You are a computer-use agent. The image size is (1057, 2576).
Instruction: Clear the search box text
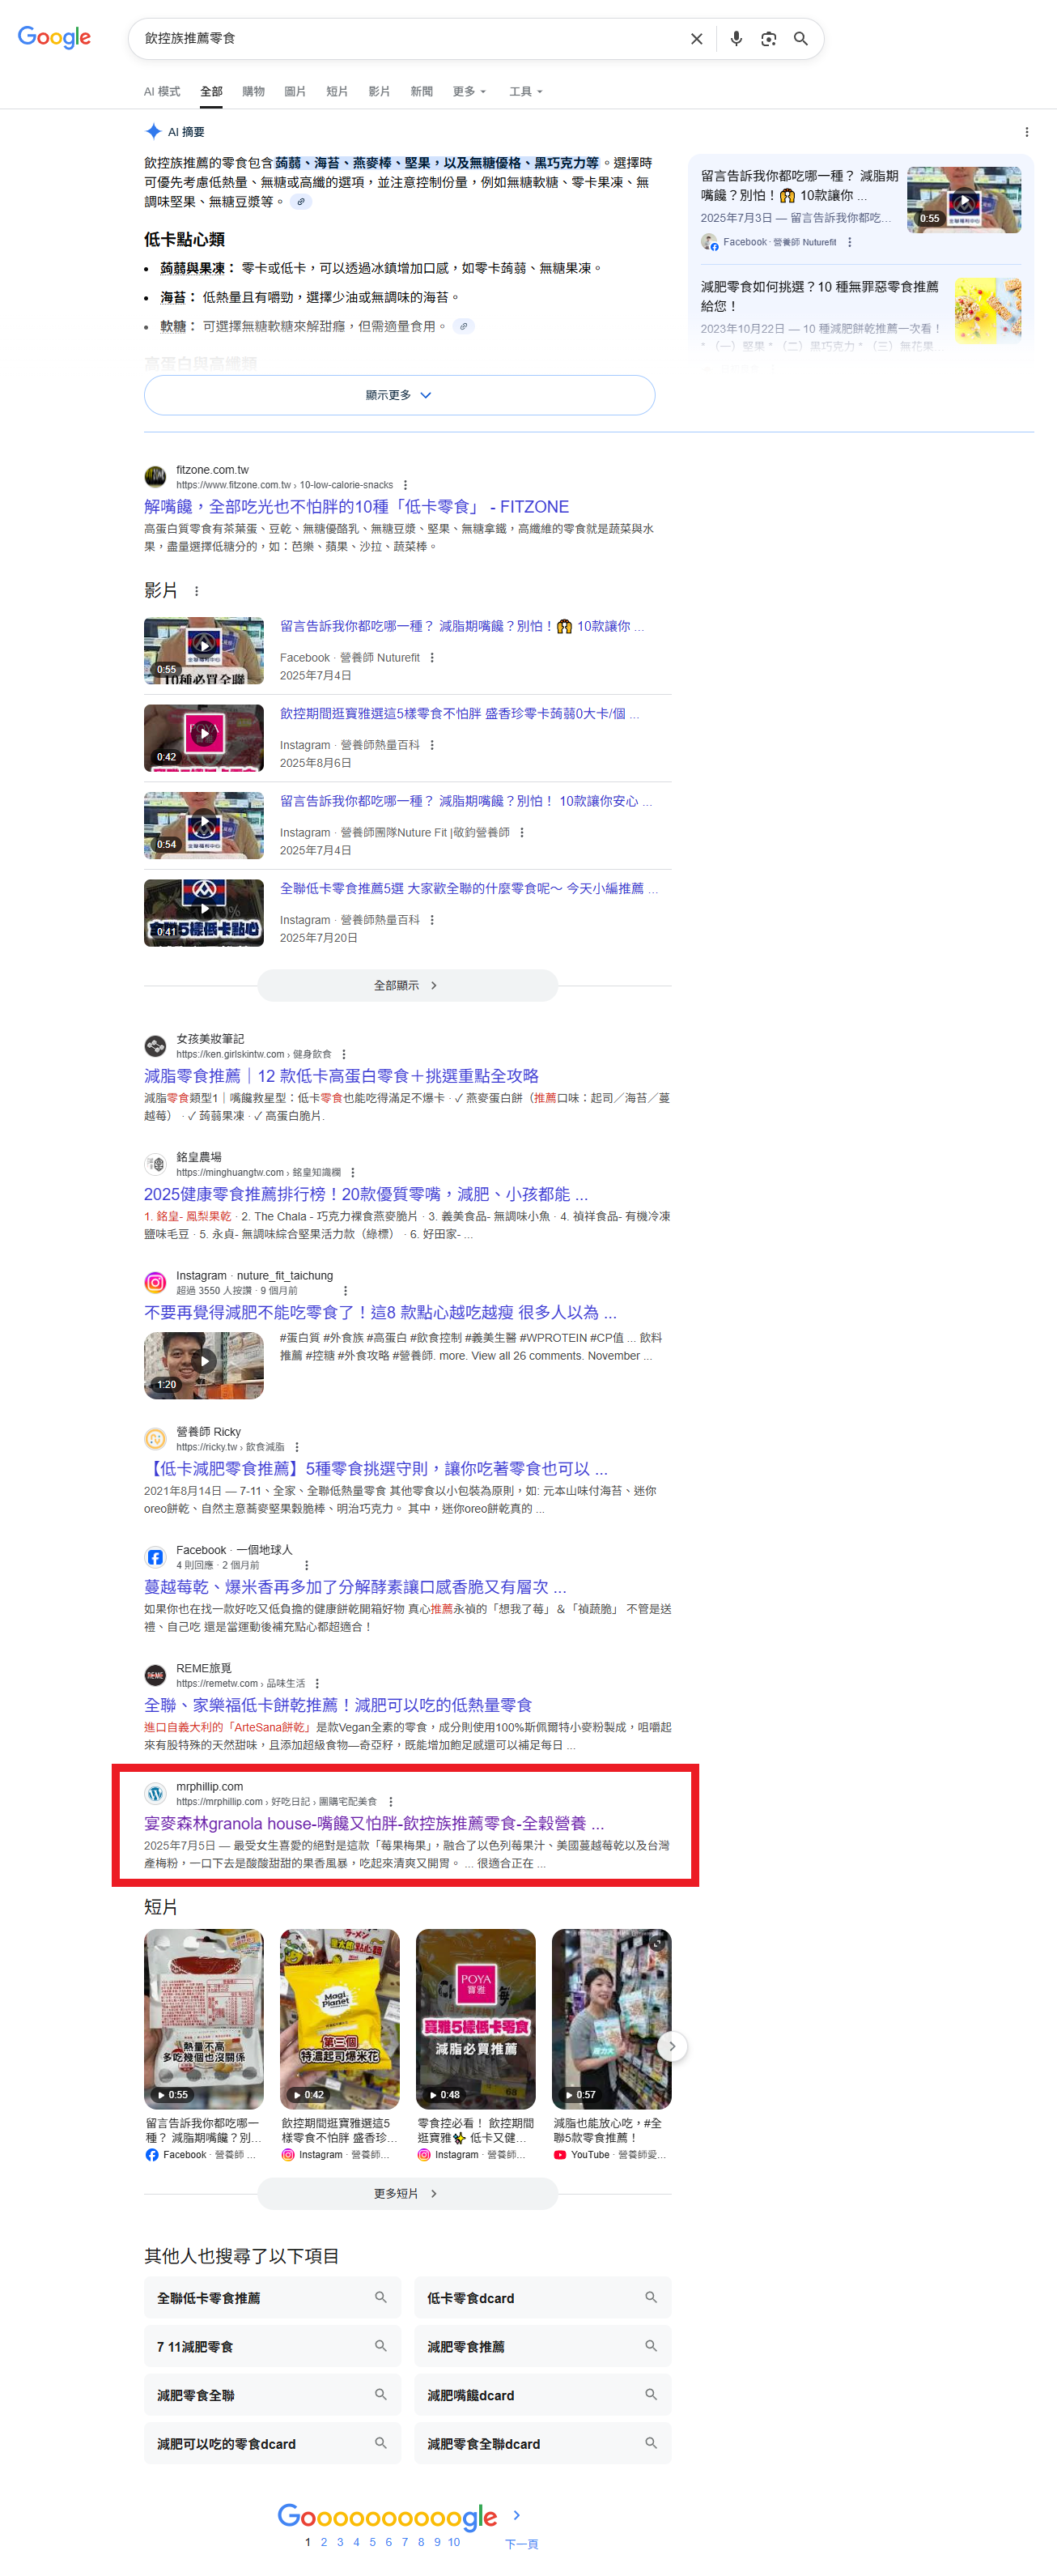(x=696, y=39)
